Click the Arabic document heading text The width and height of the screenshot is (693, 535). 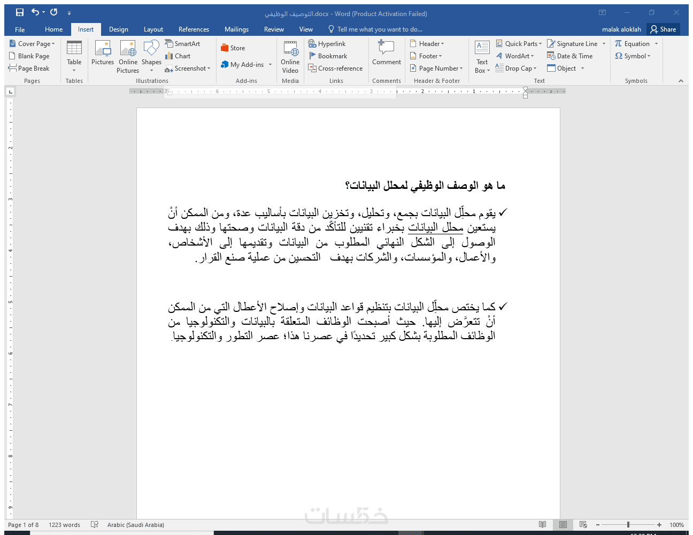click(425, 186)
